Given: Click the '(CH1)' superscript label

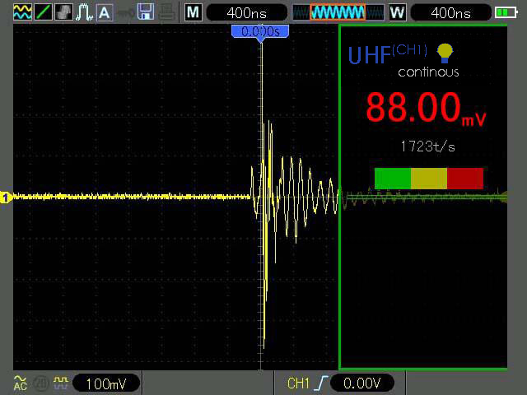Looking at the screenshot, I should [x=409, y=49].
